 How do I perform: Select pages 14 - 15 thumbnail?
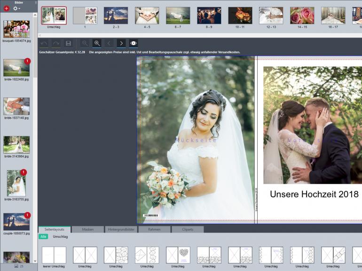302,15
